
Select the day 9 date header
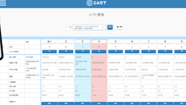click(180, 42)
